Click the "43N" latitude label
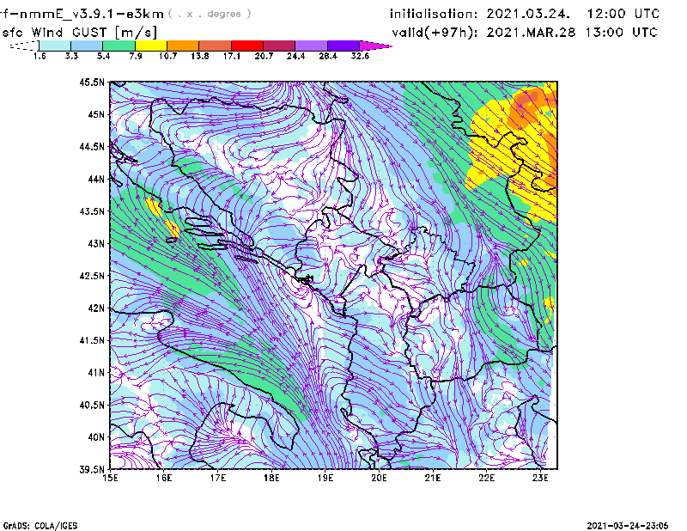The height and width of the screenshot is (531, 687). pyautogui.click(x=96, y=244)
